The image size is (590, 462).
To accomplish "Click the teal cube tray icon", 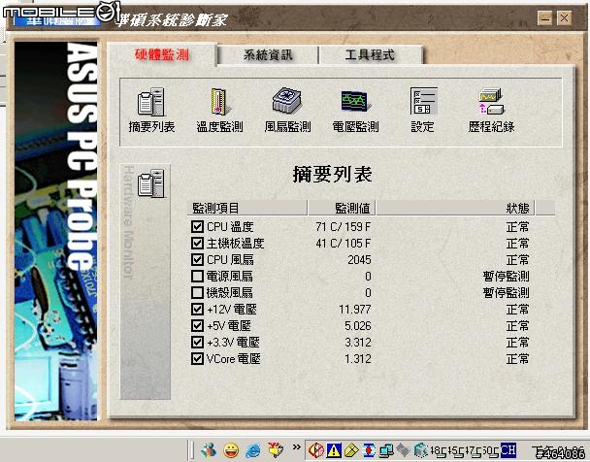I will [x=421, y=450].
